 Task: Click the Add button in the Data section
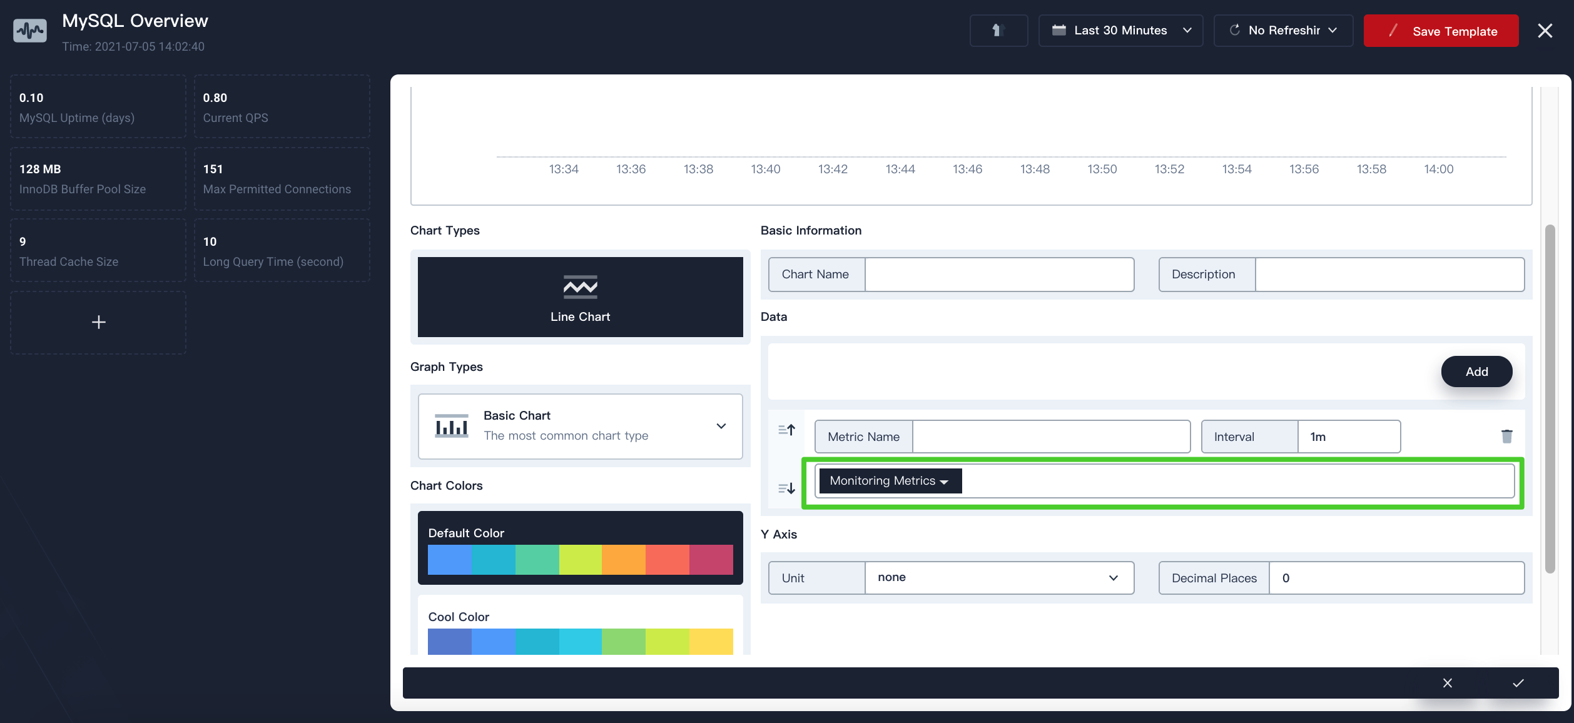click(x=1476, y=371)
